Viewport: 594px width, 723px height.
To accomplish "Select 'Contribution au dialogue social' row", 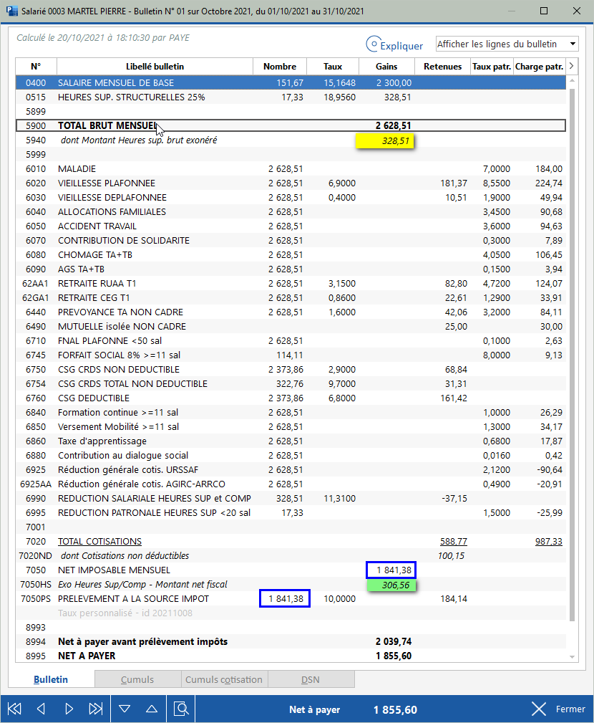I will [x=291, y=455].
